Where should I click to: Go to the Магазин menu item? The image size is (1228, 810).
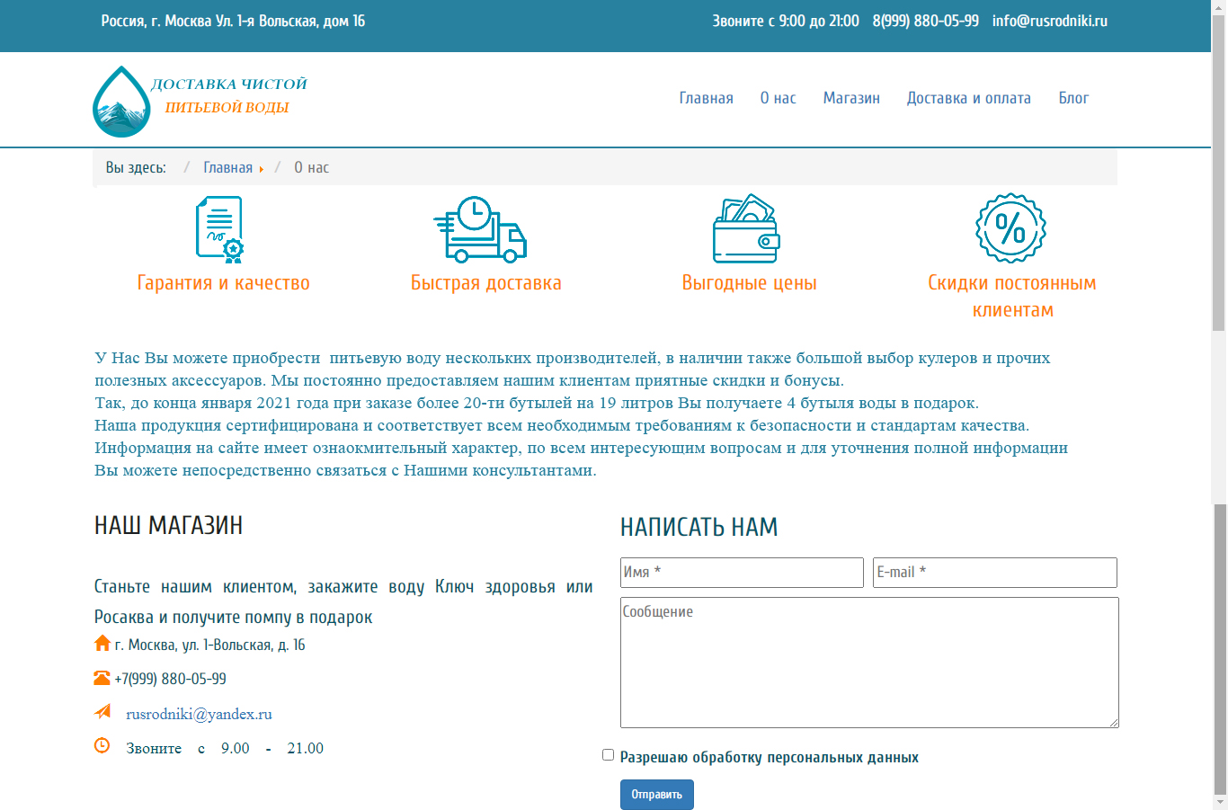tap(851, 98)
